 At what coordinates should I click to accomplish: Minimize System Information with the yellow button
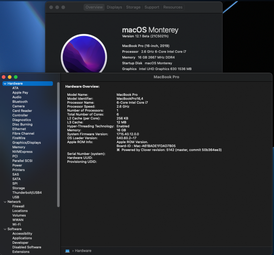10,77
